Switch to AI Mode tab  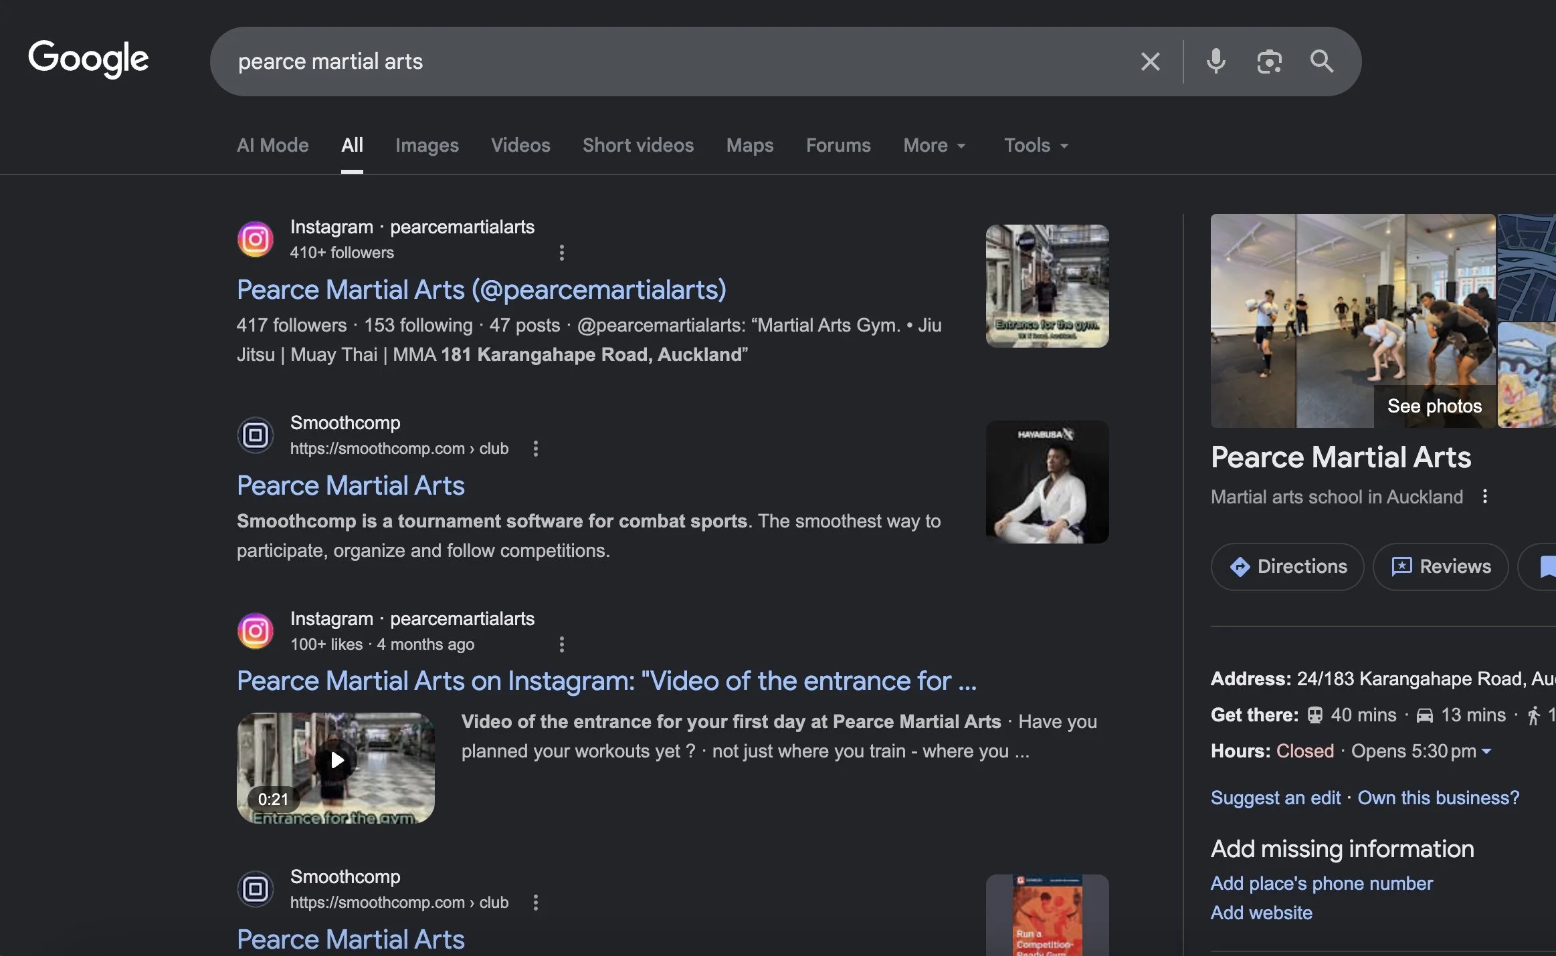click(x=273, y=145)
